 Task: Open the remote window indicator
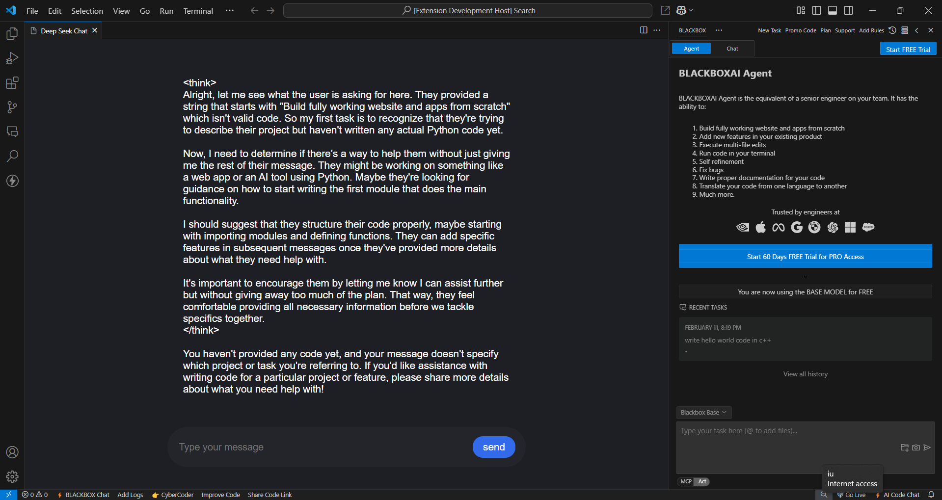[8, 495]
